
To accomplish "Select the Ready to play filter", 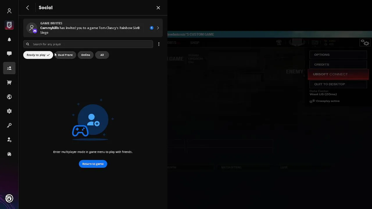I will point(38,55).
